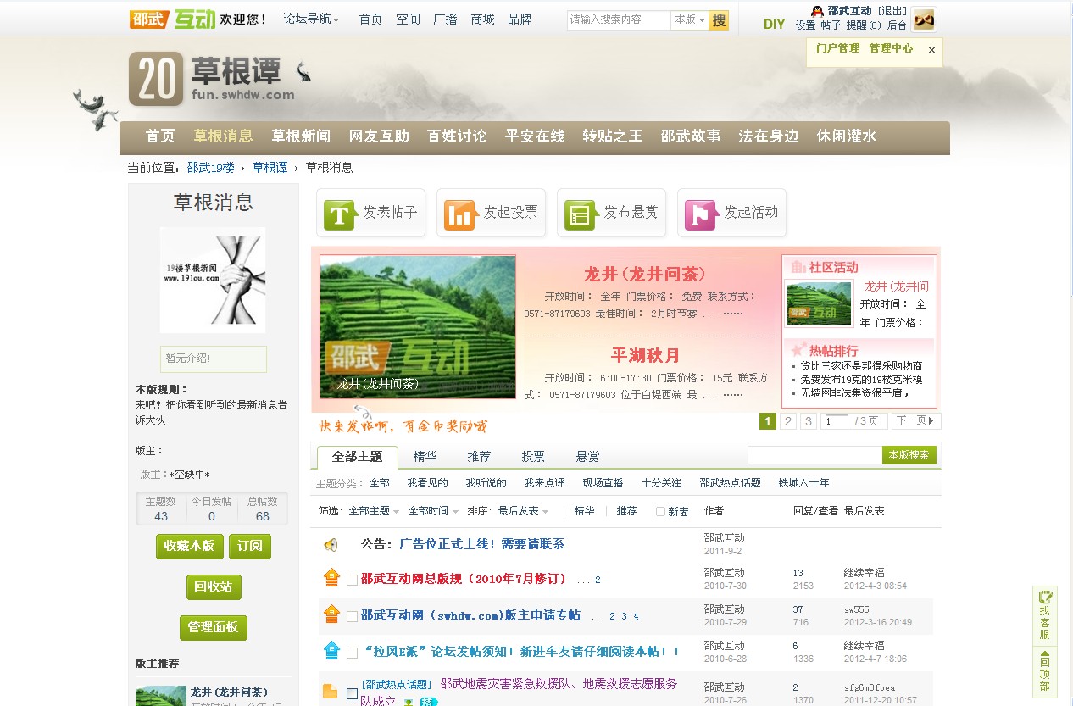Image resolution: width=1073 pixels, height=706 pixels.
Task: Switch to the 投票 tab
Action: [x=533, y=457]
